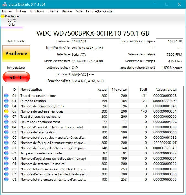Image resolution: width=186 pixels, height=195 pixels.
Task: Click the Interface field Serial ATA
Action: 95,54
